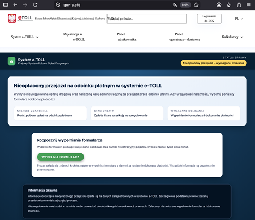Bookmark this page with star icon
This screenshot has height=220, width=255.
(196, 5)
